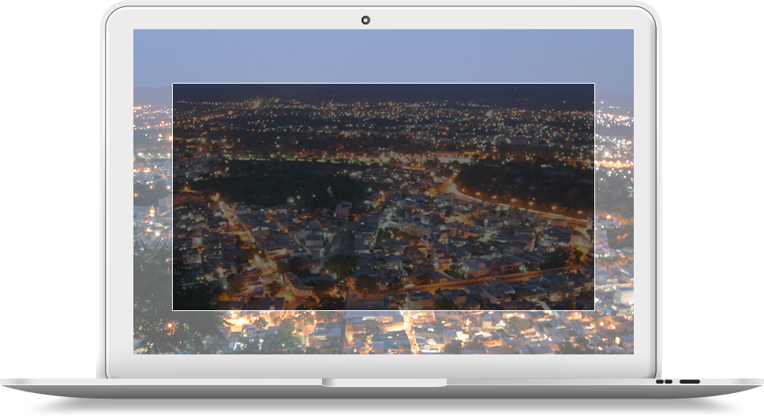Viewport: 764px width, 416px height.
Task: Click the dark hill ridge inside the selection
Action: point(383,92)
